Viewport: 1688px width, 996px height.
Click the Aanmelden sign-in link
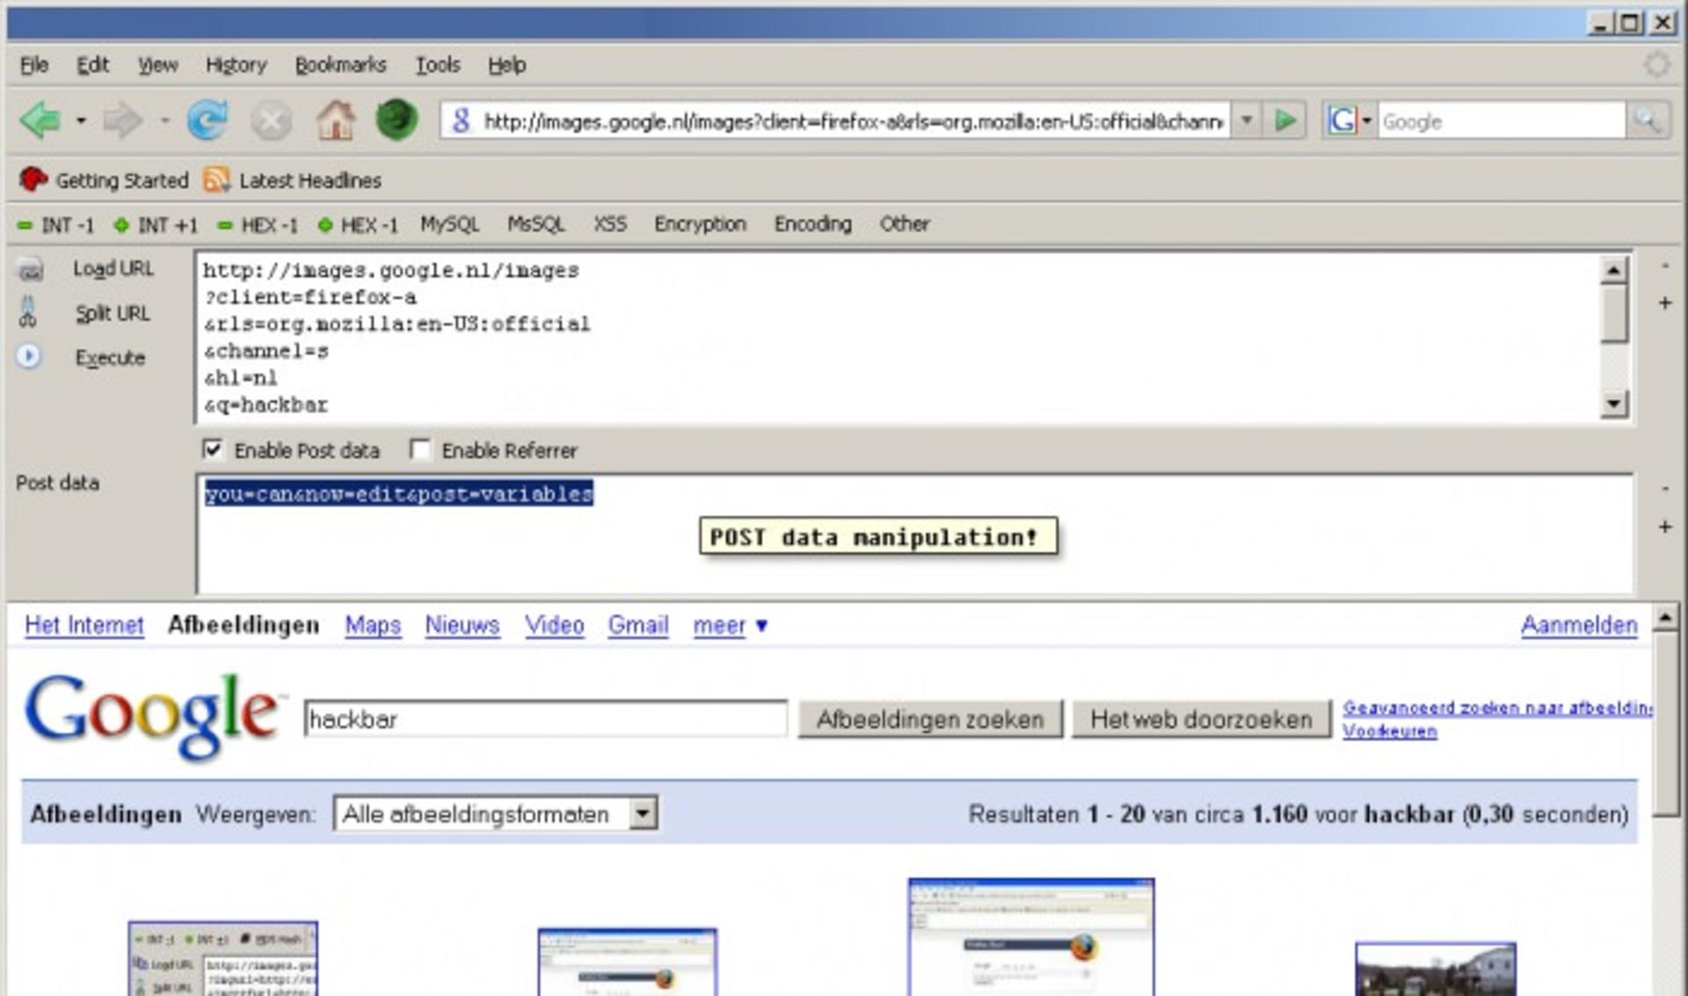(1579, 625)
